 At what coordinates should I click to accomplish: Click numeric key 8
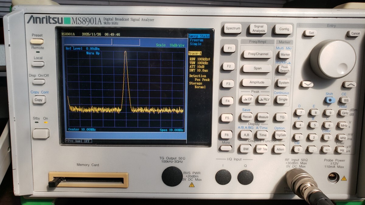(315, 112)
